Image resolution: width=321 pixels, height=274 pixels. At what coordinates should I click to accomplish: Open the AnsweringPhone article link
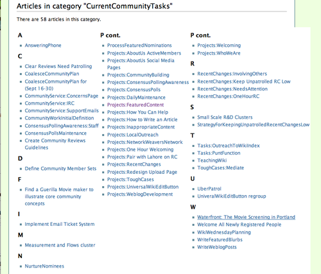coord(43,46)
